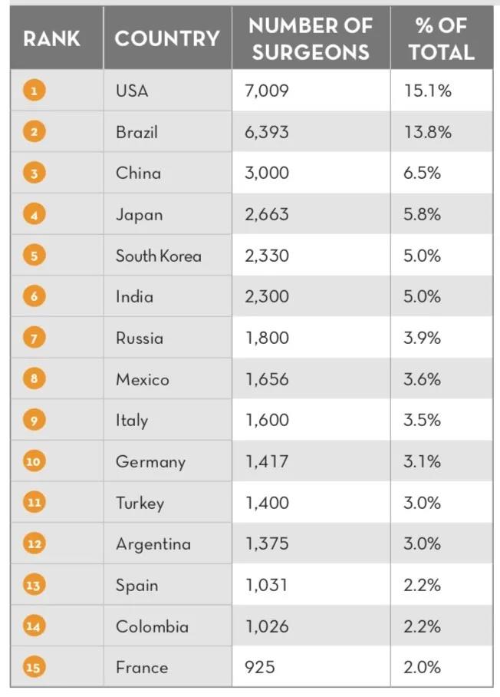The height and width of the screenshot is (697, 500).
Task: Click the rank 12 orange circle
Action: point(35,544)
